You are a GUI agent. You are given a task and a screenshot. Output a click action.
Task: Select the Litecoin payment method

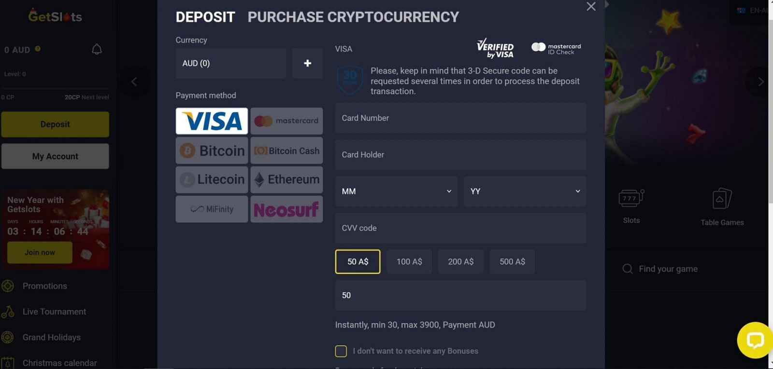[x=212, y=179]
